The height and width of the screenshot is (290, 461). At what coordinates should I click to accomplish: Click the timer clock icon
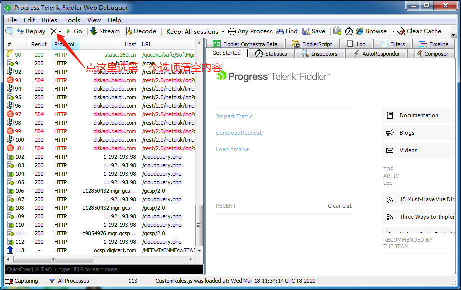coord(349,31)
